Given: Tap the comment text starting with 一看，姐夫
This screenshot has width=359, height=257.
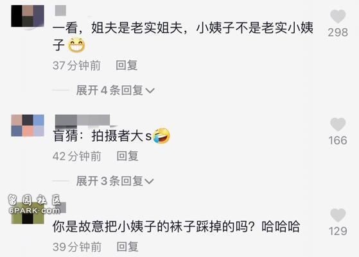Looking at the screenshot, I should [x=182, y=37].
